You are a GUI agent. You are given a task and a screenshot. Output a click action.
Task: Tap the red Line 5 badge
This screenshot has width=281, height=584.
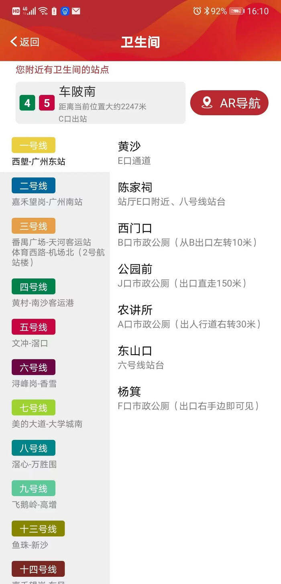47,103
